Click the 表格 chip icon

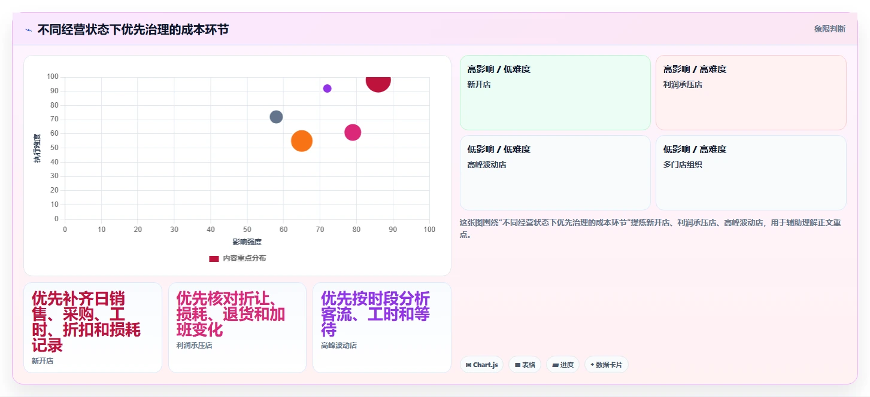click(517, 365)
